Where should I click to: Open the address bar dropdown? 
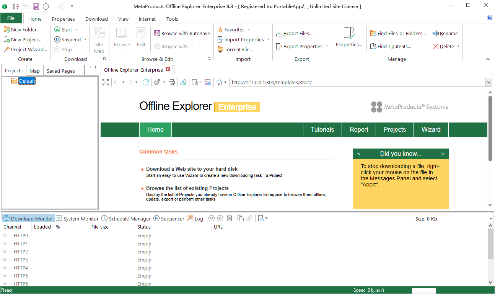488,82
